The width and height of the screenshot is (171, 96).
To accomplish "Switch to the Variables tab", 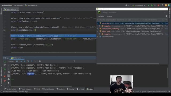I will point(101,16).
